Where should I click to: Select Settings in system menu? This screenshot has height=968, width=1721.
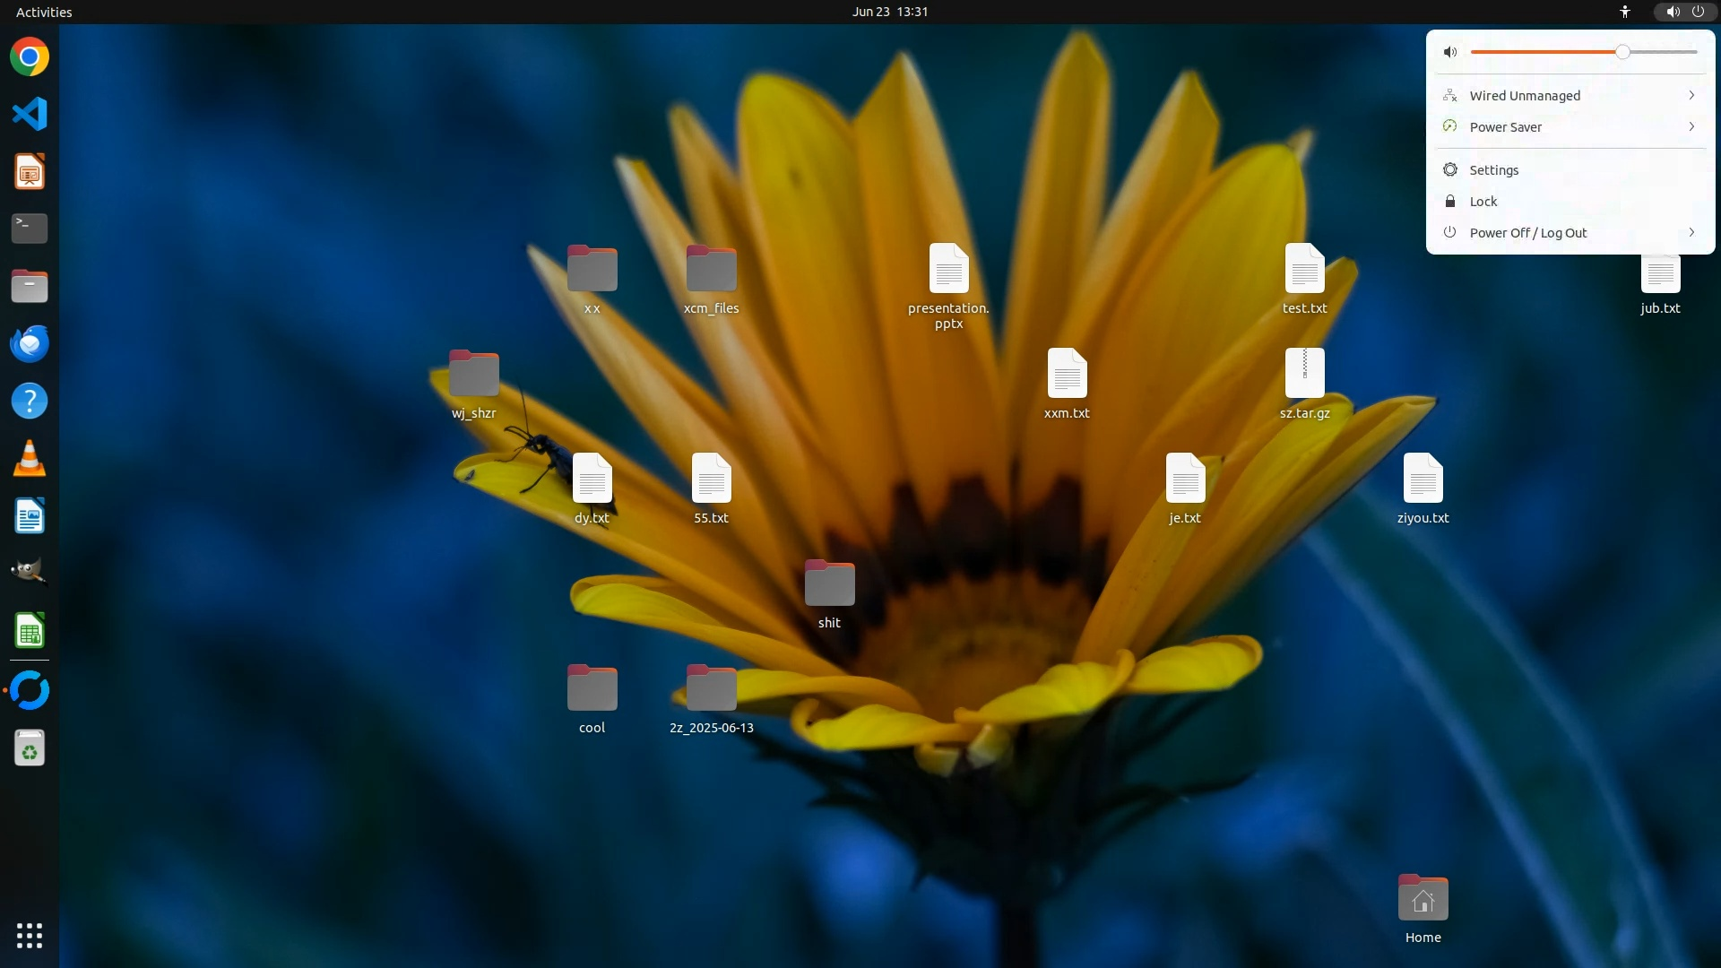pos(1493,170)
